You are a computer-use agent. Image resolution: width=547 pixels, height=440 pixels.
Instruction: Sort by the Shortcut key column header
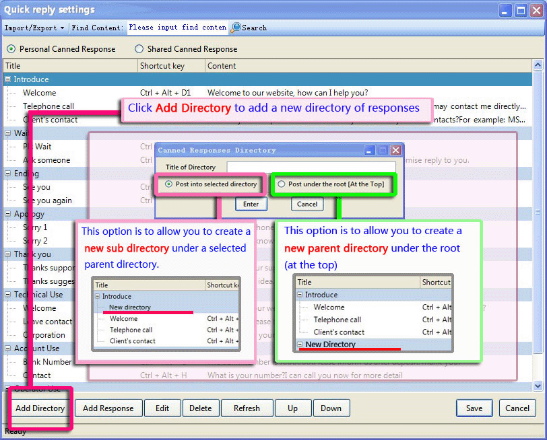pos(171,66)
